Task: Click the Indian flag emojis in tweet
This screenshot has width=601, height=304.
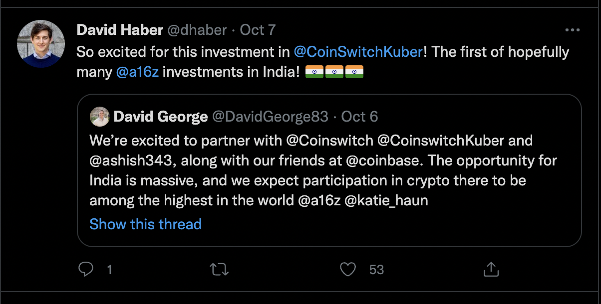Action: coord(334,72)
